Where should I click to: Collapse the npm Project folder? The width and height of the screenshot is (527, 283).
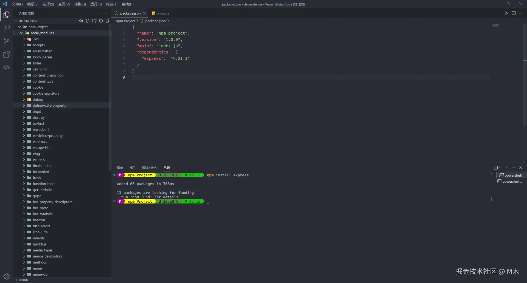[19, 27]
